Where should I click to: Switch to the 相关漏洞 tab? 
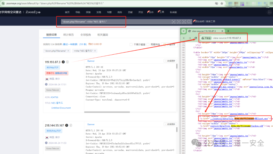[103, 35]
